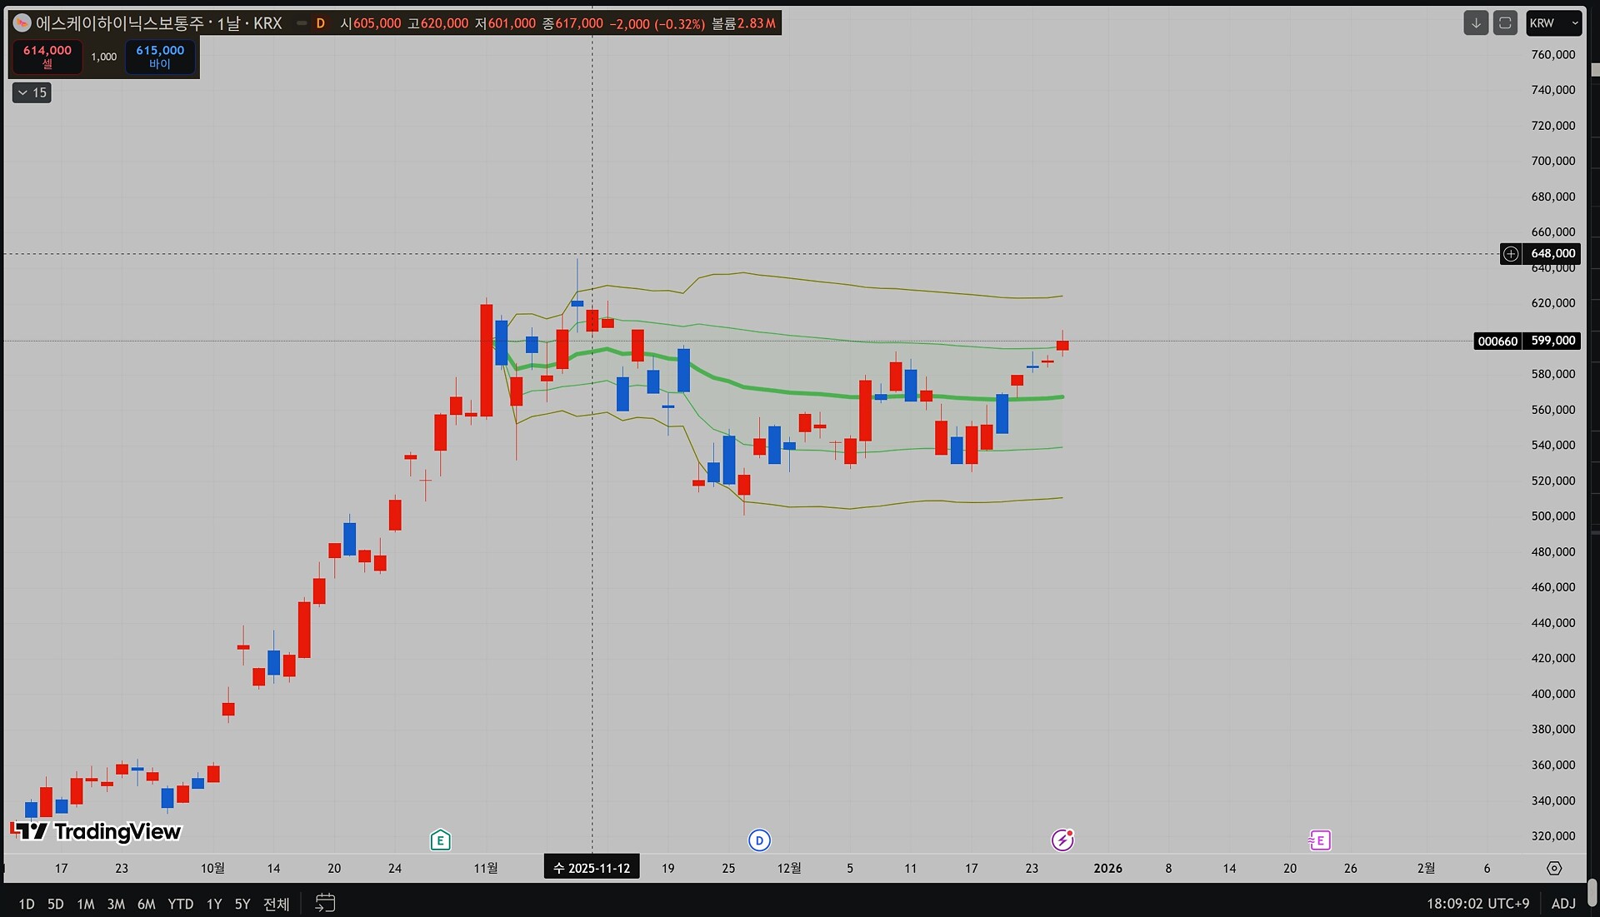Click the fullscreen frame icon near KRW
This screenshot has width=1600, height=917.
1504,23
